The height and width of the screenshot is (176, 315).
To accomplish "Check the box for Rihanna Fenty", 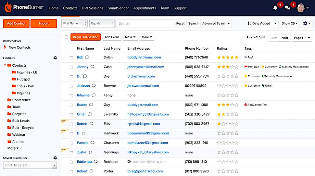I will click(71, 96).
